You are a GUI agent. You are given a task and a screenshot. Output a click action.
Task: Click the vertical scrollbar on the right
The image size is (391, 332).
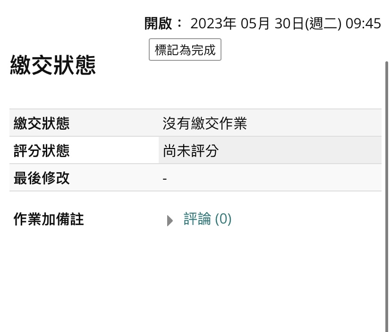387,189
